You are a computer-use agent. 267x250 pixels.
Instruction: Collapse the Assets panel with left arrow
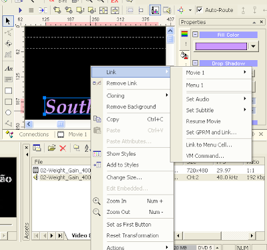coord(27,154)
